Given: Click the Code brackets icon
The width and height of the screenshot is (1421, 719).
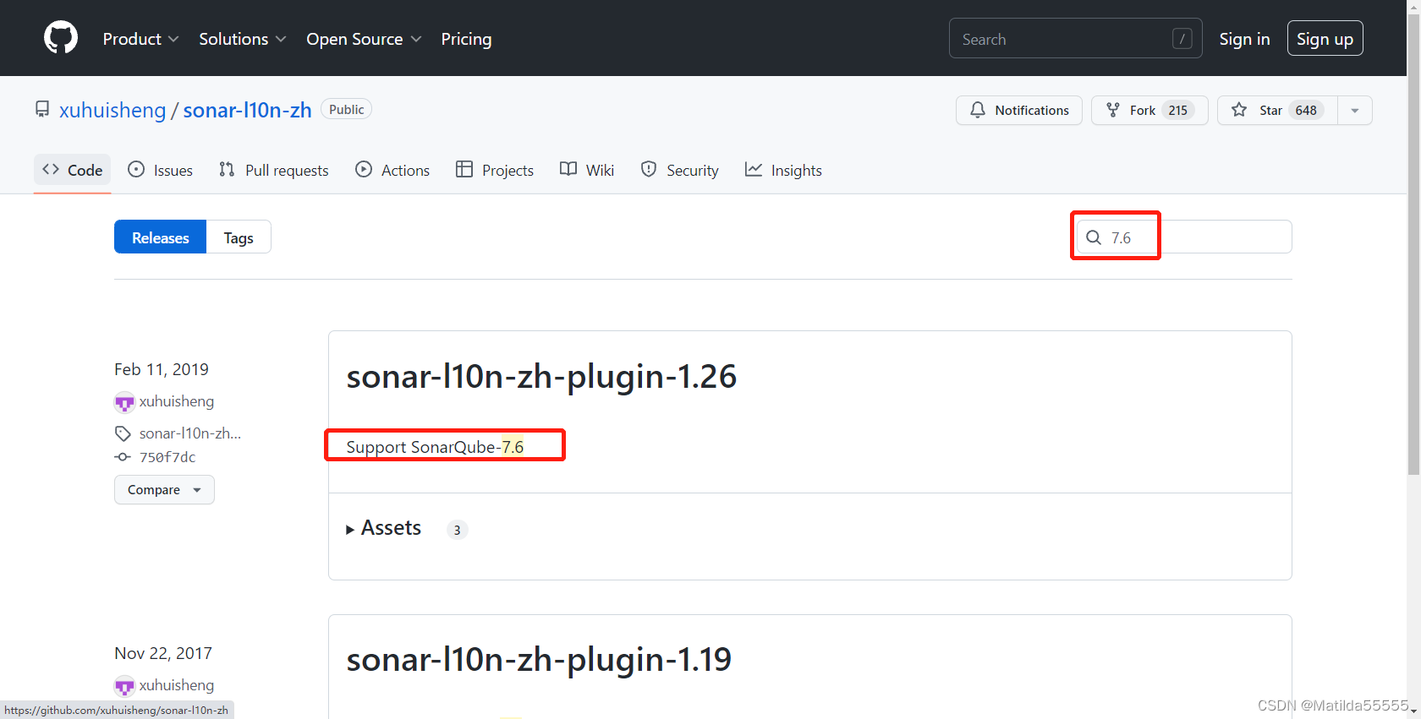Looking at the screenshot, I should [x=51, y=169].
